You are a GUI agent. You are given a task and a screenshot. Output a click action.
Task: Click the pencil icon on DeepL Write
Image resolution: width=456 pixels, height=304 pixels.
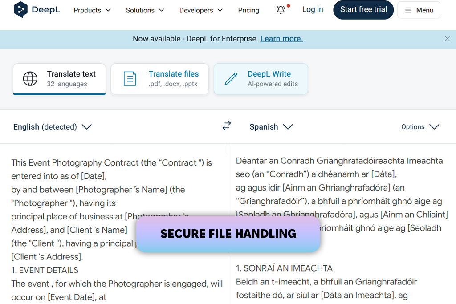point(231,79)
